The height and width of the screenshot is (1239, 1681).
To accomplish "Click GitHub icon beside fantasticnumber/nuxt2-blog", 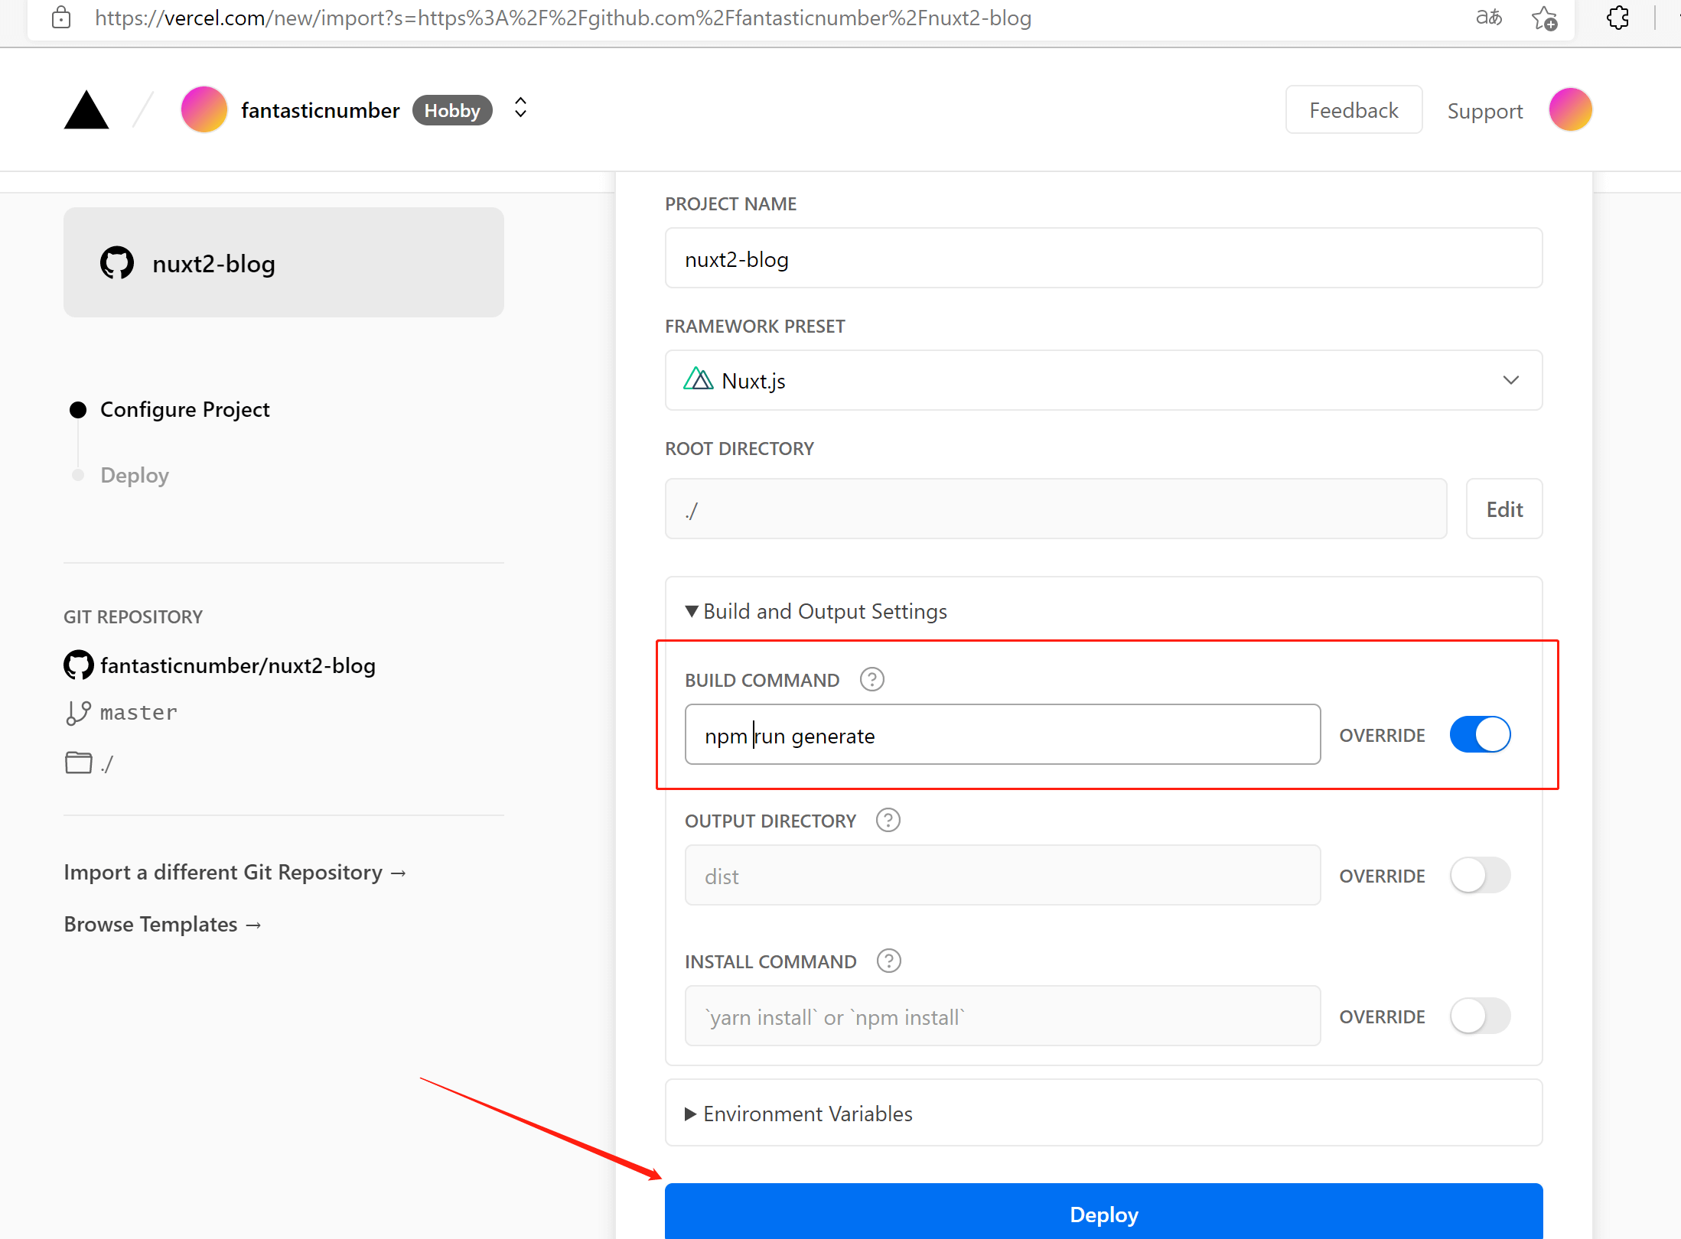I will click(x=79, y=665).
